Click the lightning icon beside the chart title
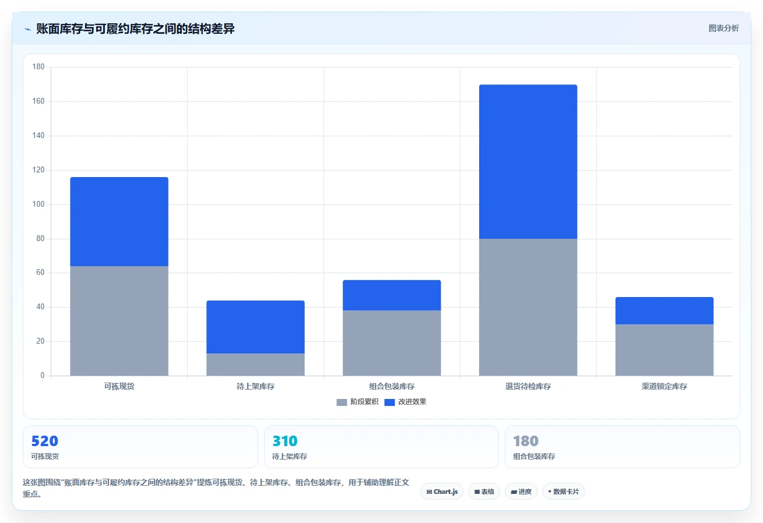763x523 pixels. click(x=27, y=29)
